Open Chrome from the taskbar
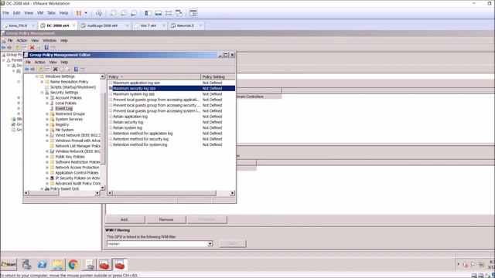The image size is (495, 278). pyautogui.click(x=73, y=264)
